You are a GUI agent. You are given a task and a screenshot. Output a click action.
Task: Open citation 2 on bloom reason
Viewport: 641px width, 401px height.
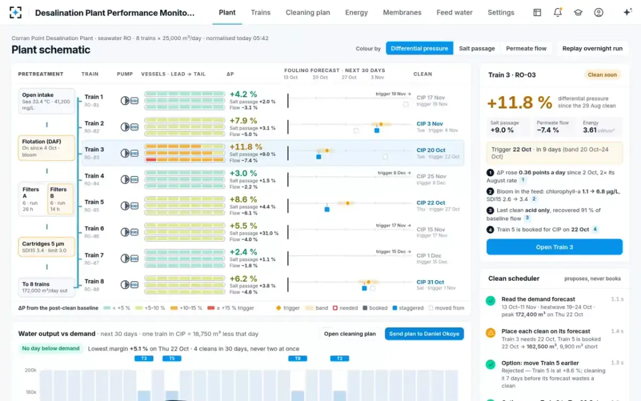click(534, 199)
